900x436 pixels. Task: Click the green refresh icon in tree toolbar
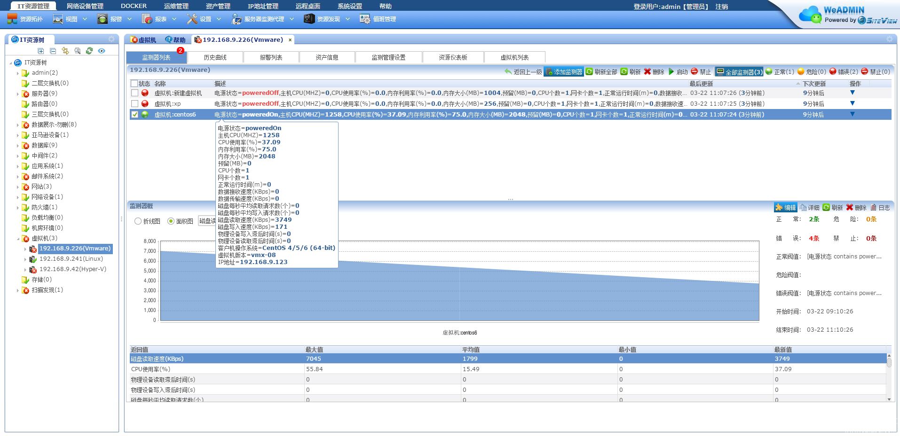pyautogui.click(x=89, y=51)
